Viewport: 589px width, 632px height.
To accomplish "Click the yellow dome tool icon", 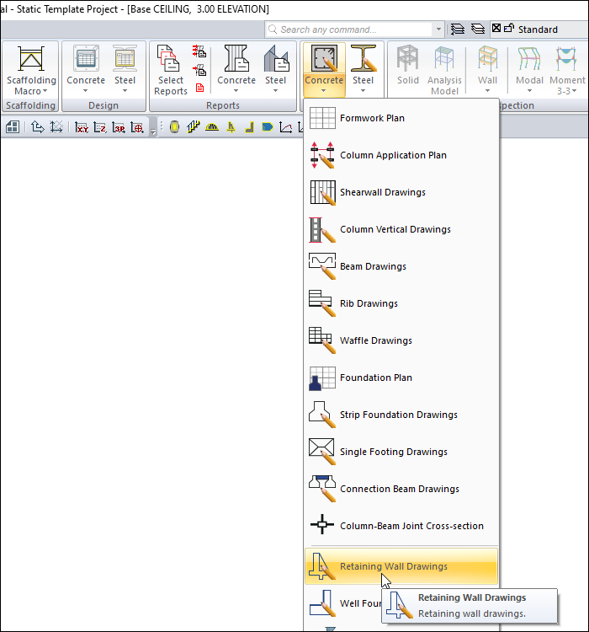I will (x=212, y=127).
